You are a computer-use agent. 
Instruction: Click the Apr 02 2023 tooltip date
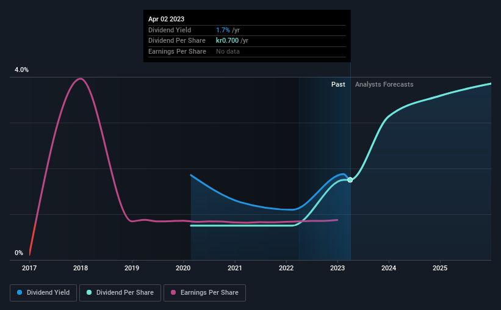pos(166,19)
